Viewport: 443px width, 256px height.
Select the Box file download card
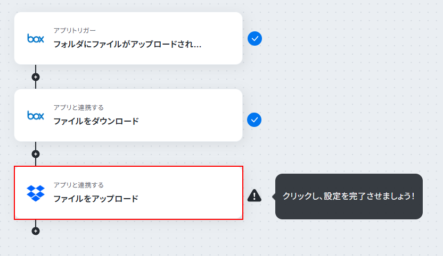[x=128, y=115]
